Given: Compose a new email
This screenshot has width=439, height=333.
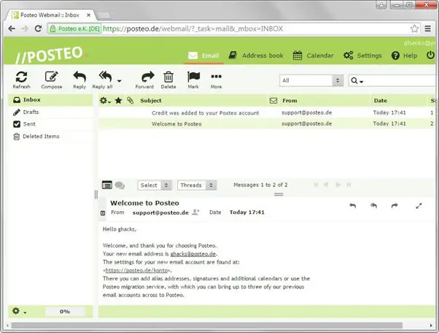Looking at the screenshot, I should [x=52, y=80].
